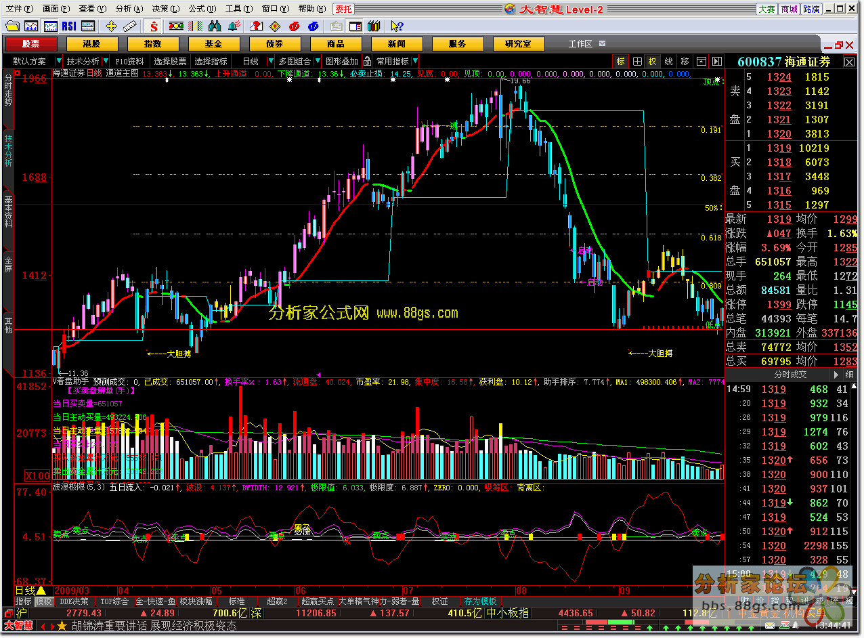This screenshot has height=638, width=864.
Task: Select the 基本资料 sidebar tab
Action: [8, 211]
